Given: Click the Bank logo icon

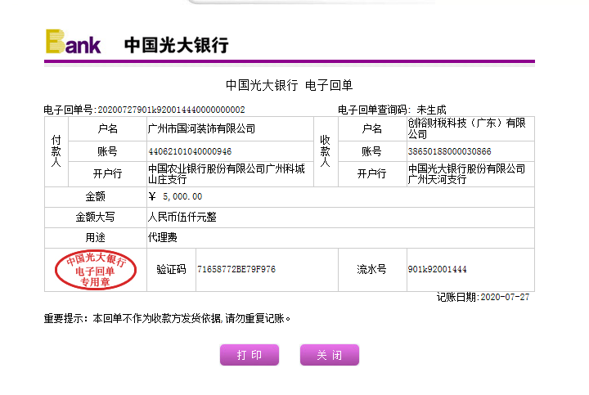Looking at the screenshot, I should tap(74, 42).
